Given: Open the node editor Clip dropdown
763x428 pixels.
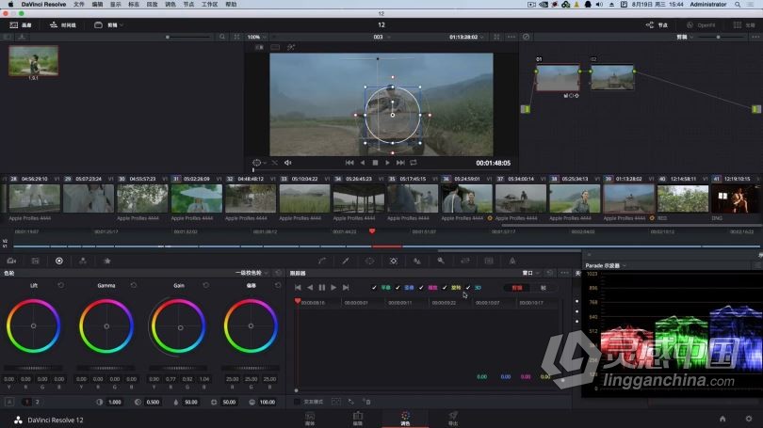Looking at the screenshot, I should pyautogui.click(x=684, y=37).
